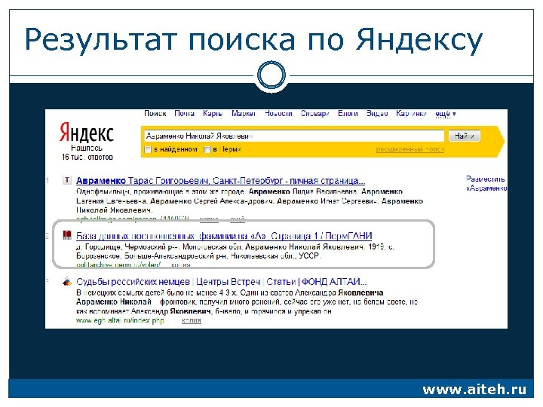543x407 pixels.
Task: Open the 'Судьбы российских немцев' result title
Action: pos(222,282)
